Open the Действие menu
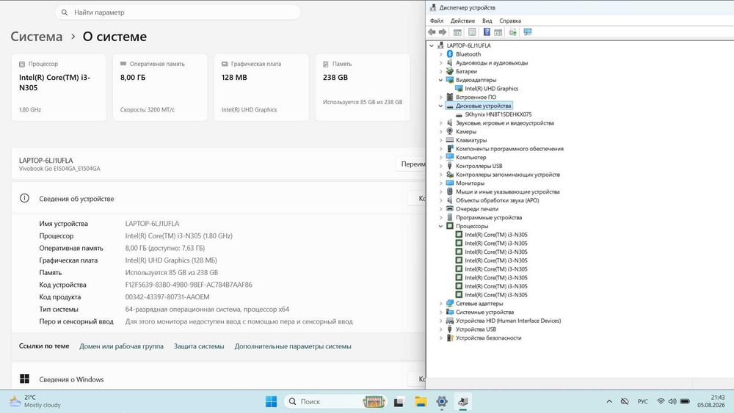The height and width of the screenshot is (413, 734). tap(462, 21)
